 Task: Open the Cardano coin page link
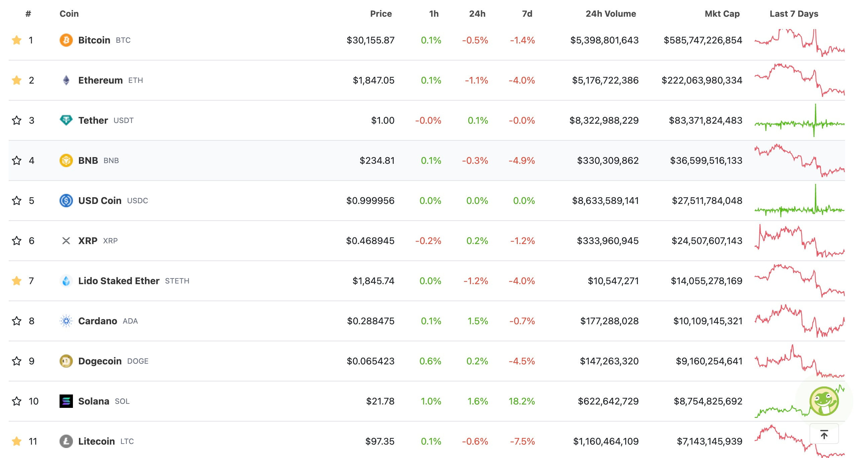[98, 321]
